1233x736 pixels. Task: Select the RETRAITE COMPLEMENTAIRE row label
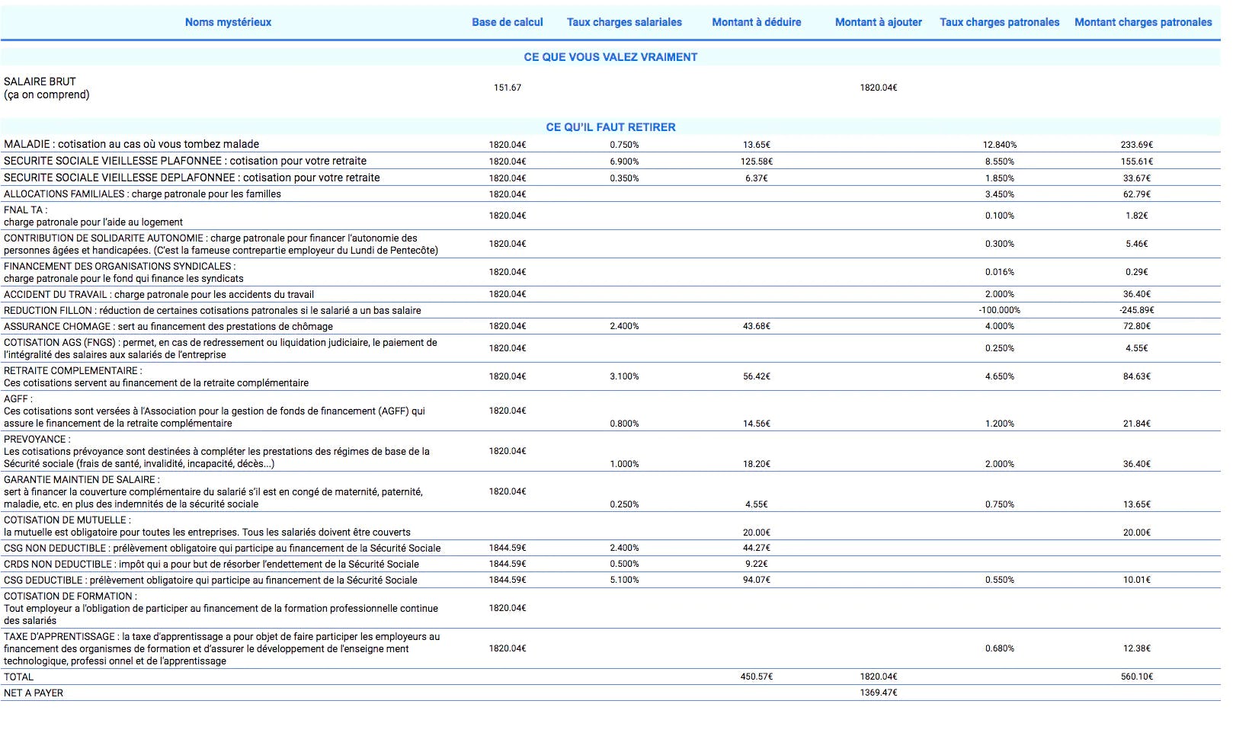pyautogui.click(x=156, y=376)
